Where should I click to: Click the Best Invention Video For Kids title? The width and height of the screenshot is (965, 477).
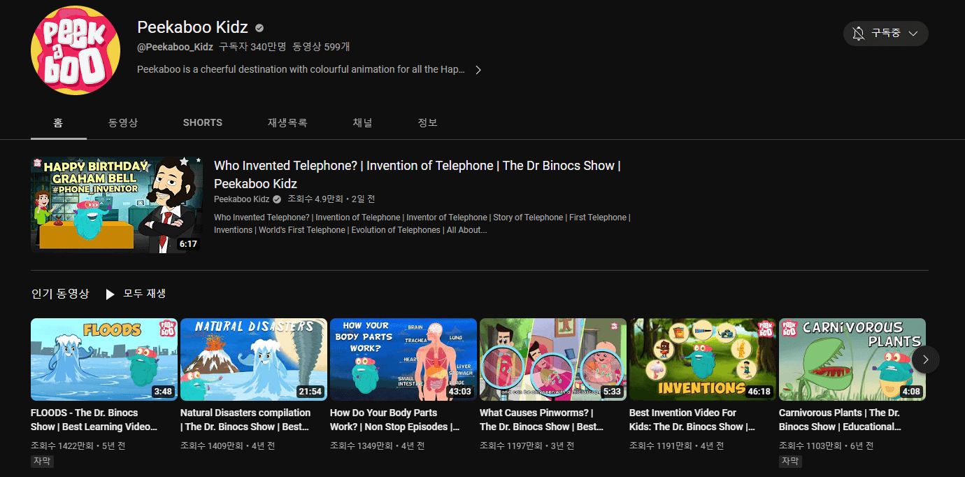[x=692, y=420]
